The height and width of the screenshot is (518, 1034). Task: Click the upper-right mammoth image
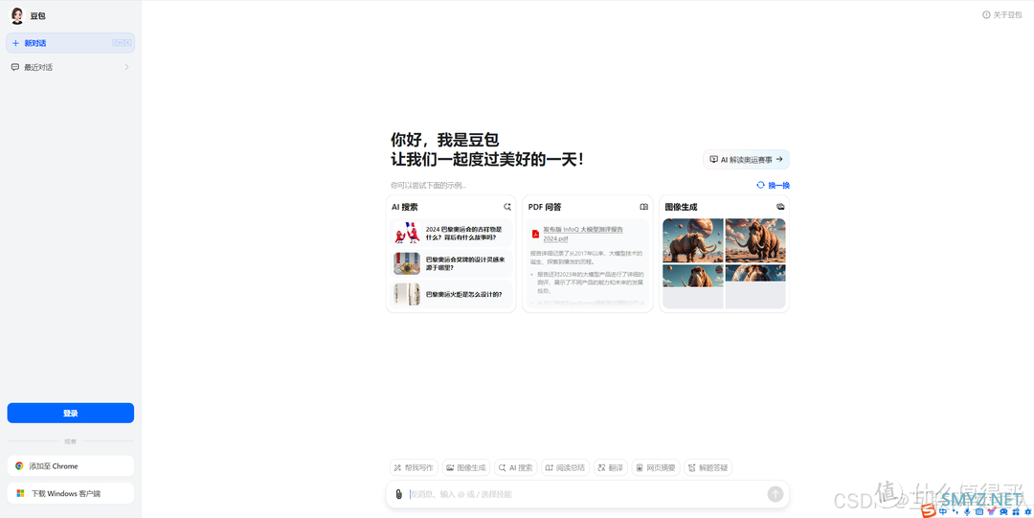click(755, 241)
